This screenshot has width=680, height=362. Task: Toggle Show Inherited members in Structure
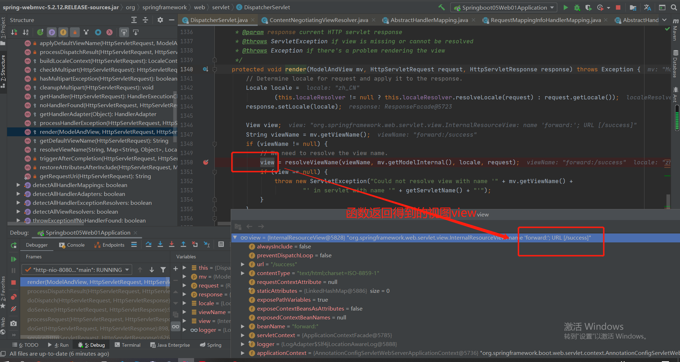(x=41, y=32)
